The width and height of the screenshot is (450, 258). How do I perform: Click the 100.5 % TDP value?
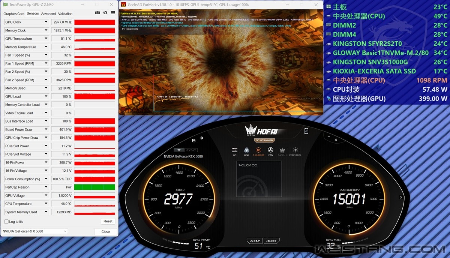(61, 179)
